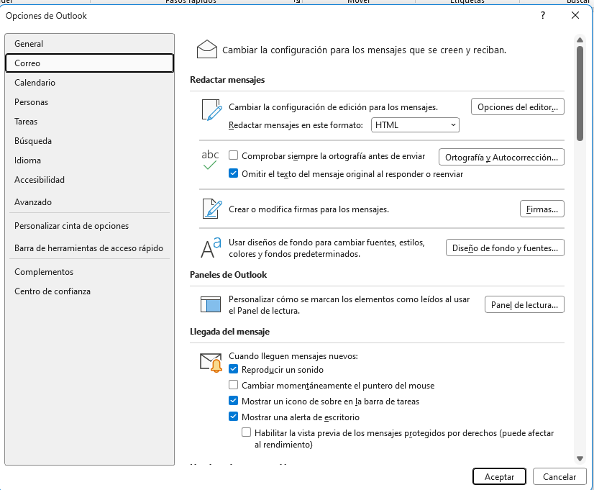Open the Personas options category
Viewport: 594px width, 490px height.
pos(89,102)
